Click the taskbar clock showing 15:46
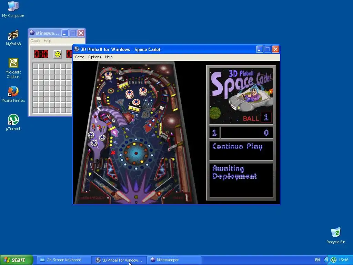The height and width of the screenshot is (265, 353). [343, 260]
